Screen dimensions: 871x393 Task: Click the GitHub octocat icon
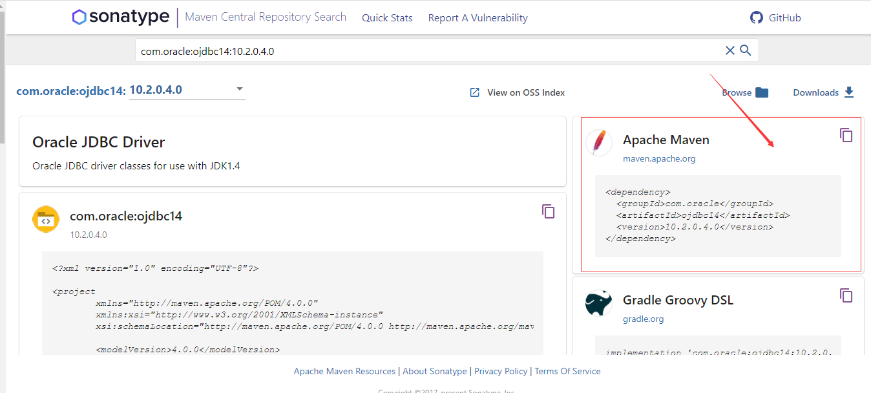[757, 17]
